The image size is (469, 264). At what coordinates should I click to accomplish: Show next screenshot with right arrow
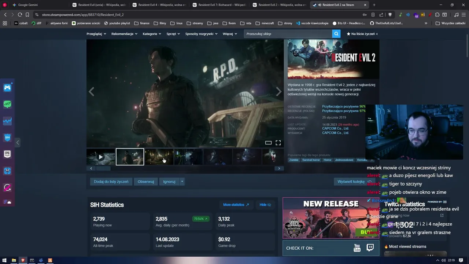click(x=279, y=92)
